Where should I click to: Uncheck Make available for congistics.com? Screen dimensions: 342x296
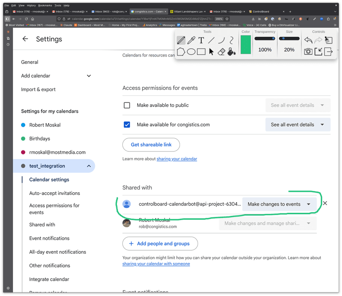click(x=127, y=124)
